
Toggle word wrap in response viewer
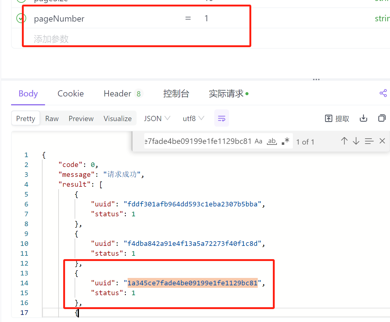tap(221, 118)
